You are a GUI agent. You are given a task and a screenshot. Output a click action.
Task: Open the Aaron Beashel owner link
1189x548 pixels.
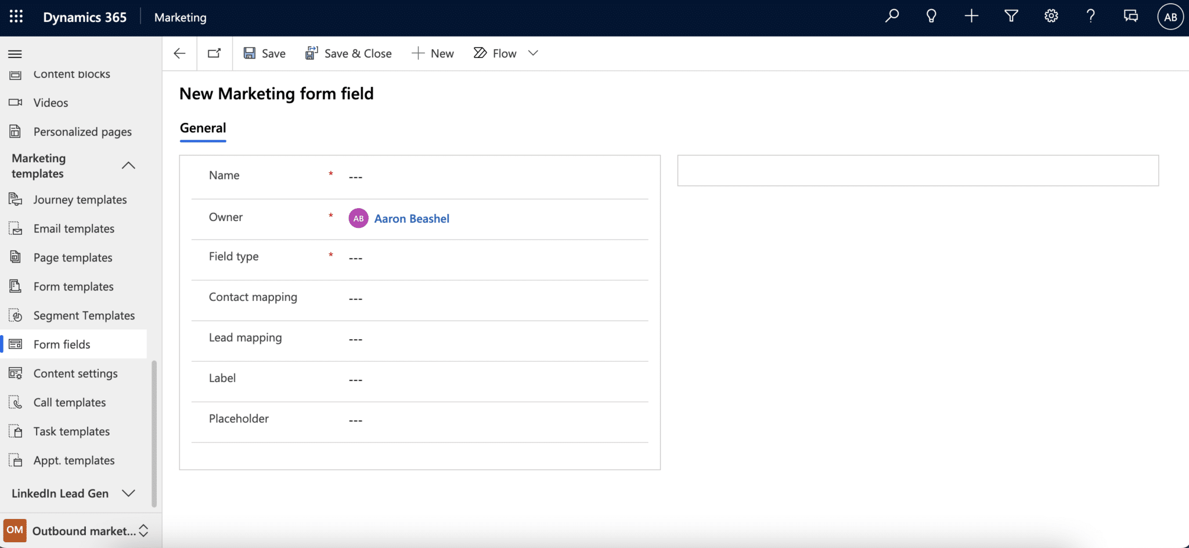(412, 218)
